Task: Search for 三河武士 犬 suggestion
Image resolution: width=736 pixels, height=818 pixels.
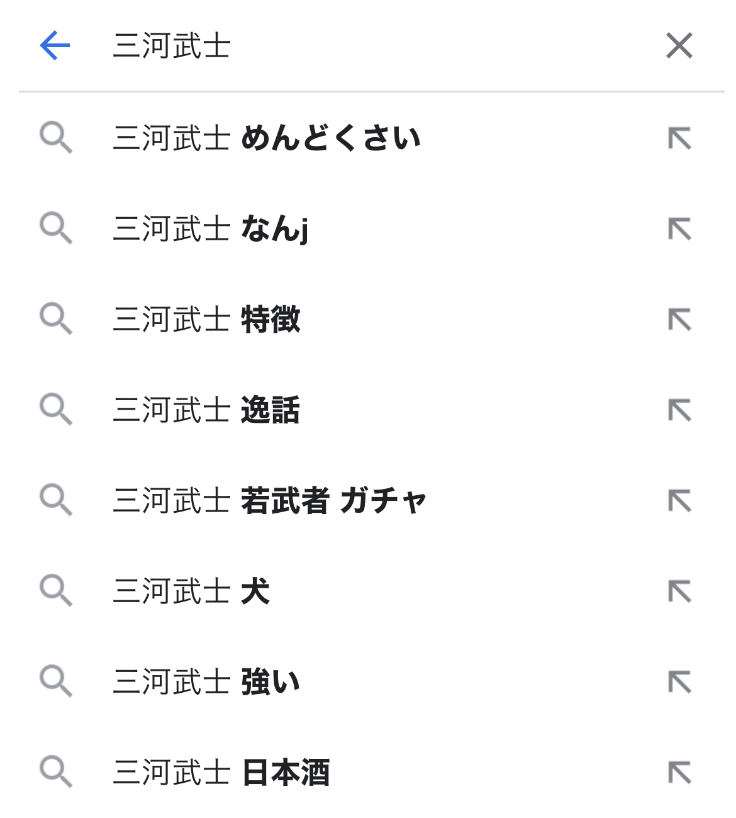Action: [x=192, y=591]
